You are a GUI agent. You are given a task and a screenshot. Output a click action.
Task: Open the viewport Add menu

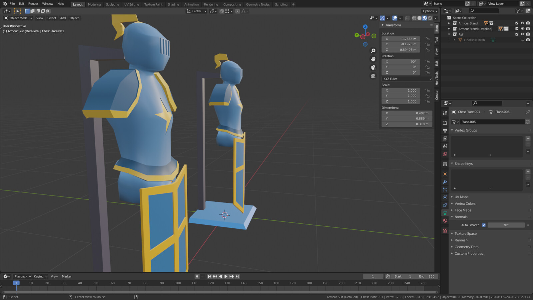point(63,18)
